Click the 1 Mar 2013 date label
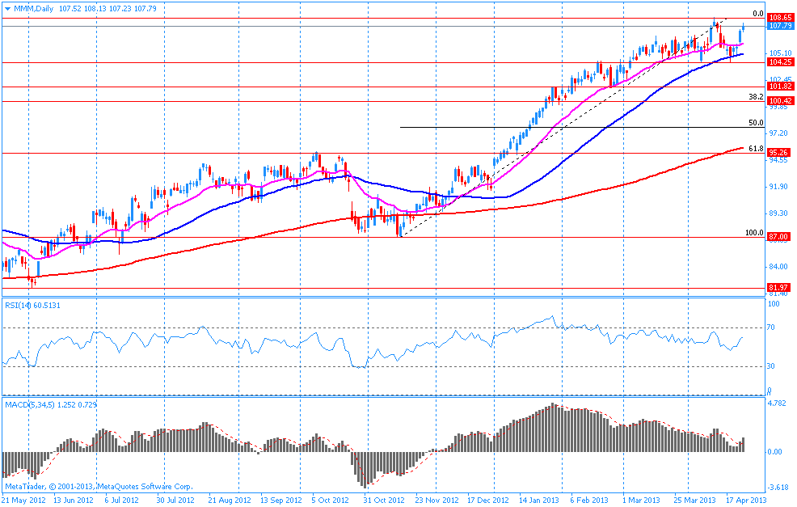 click(641, 501)
